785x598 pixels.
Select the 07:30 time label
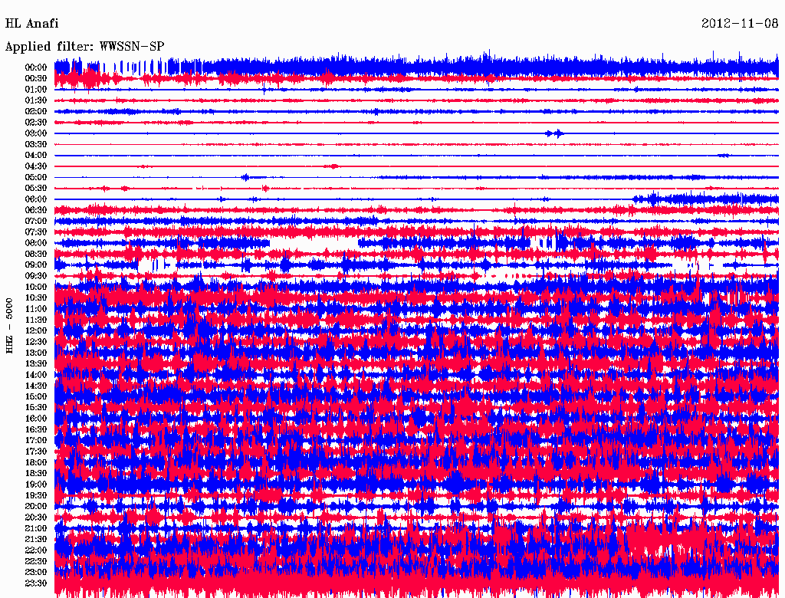[35, 232]
